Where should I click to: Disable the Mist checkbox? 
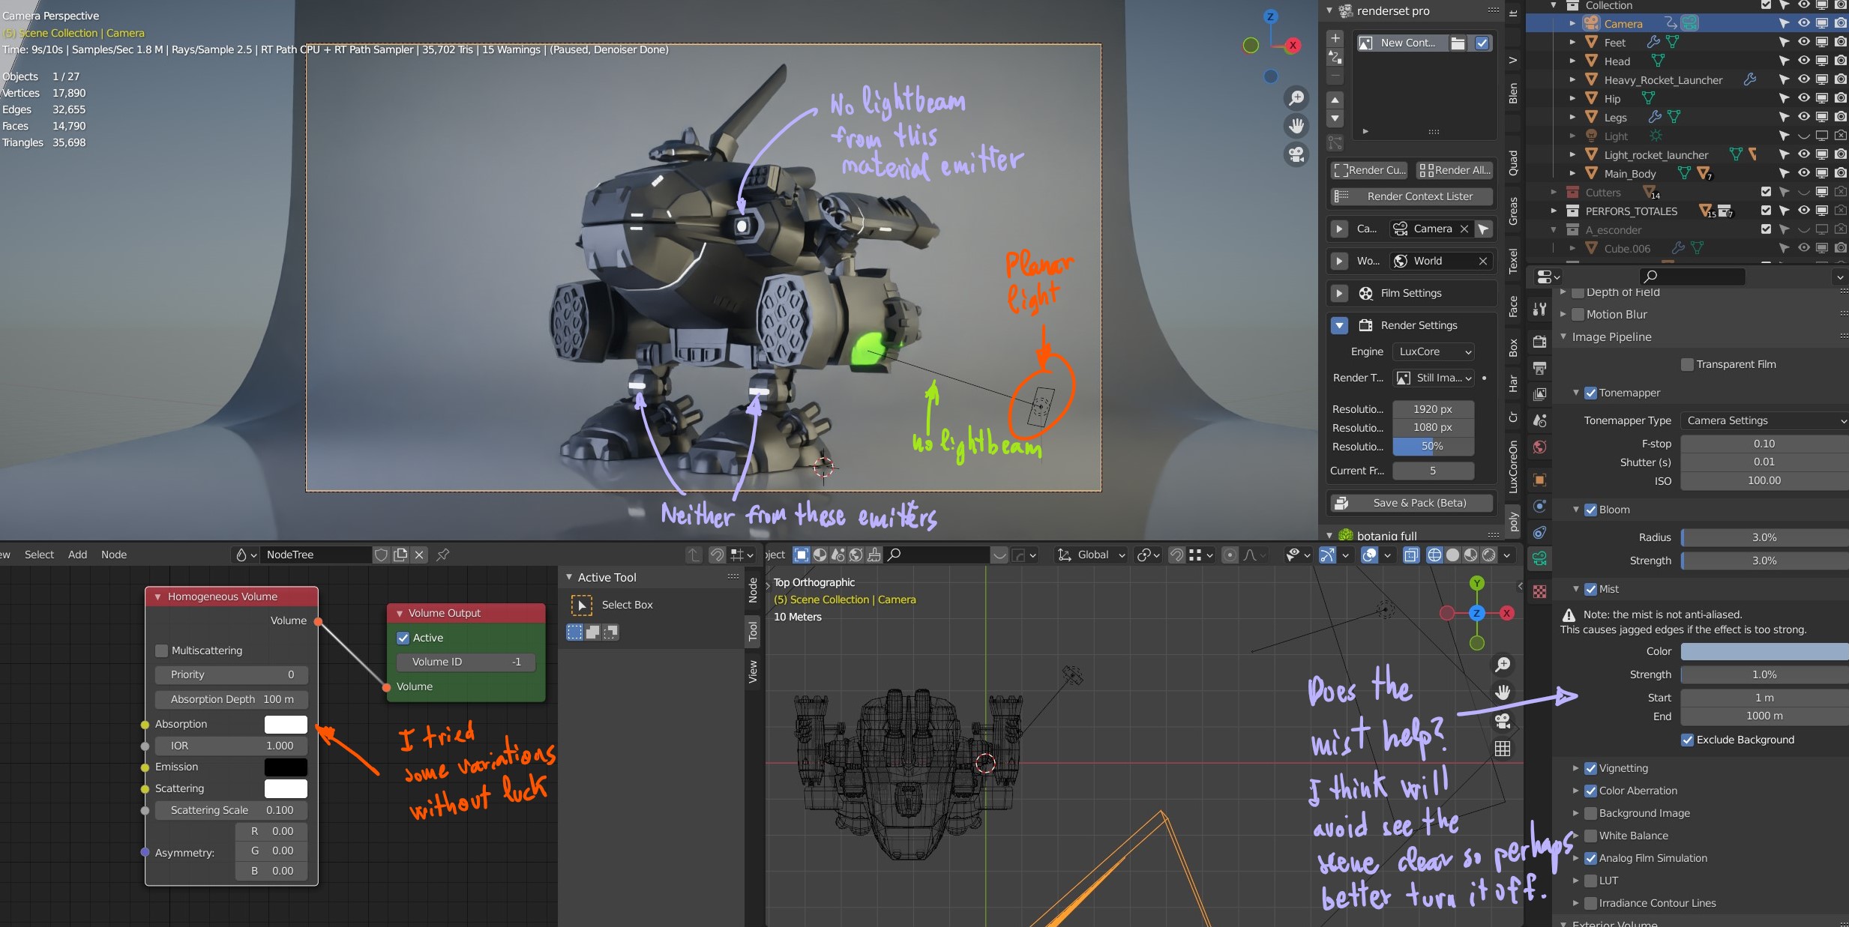(x=1591, y=589)
